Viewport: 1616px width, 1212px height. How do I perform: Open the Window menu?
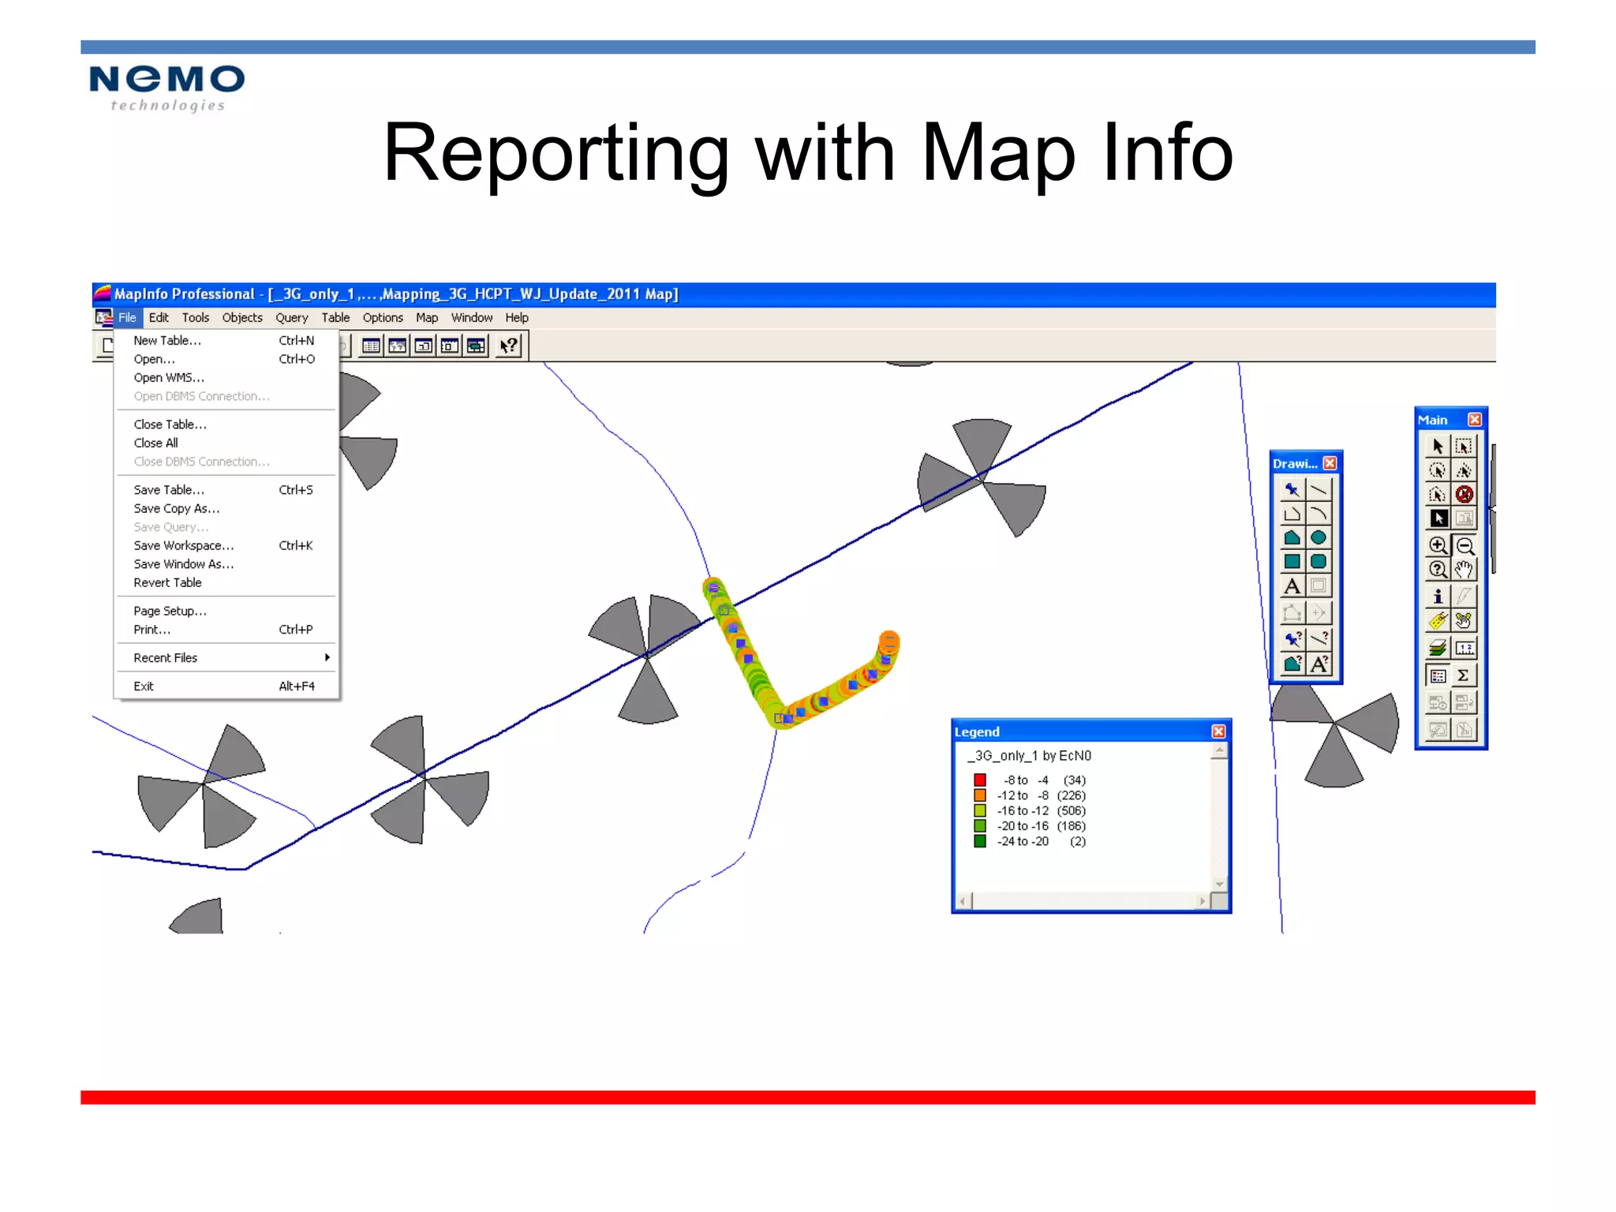click(472, 317)
